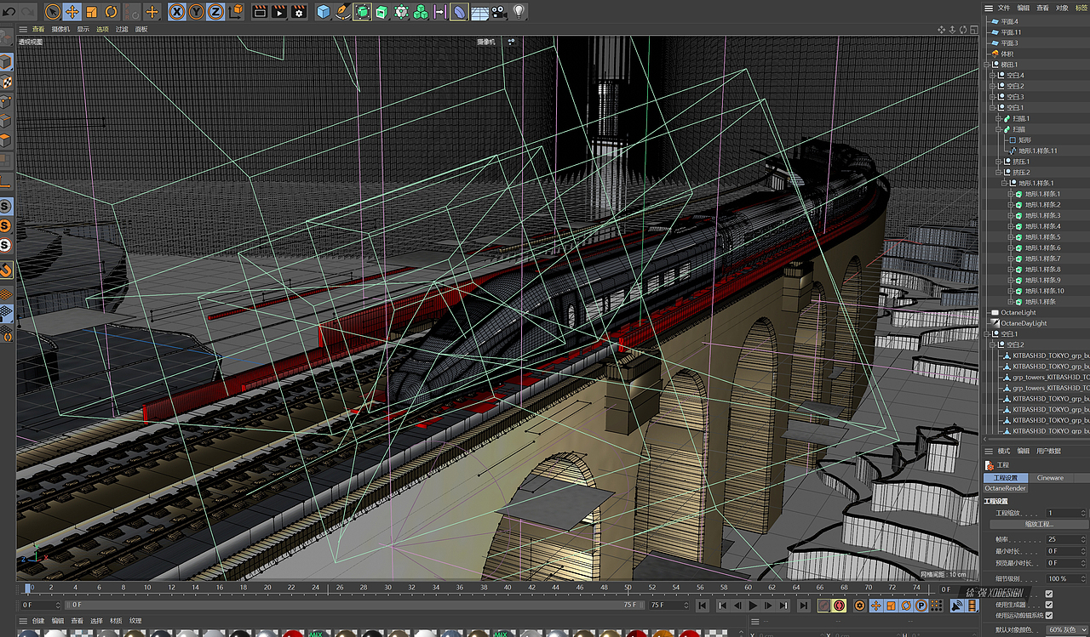Open the viewport 摄像机 menu
This screenshot has width=1090, height=637.
[x=60, y=29]
